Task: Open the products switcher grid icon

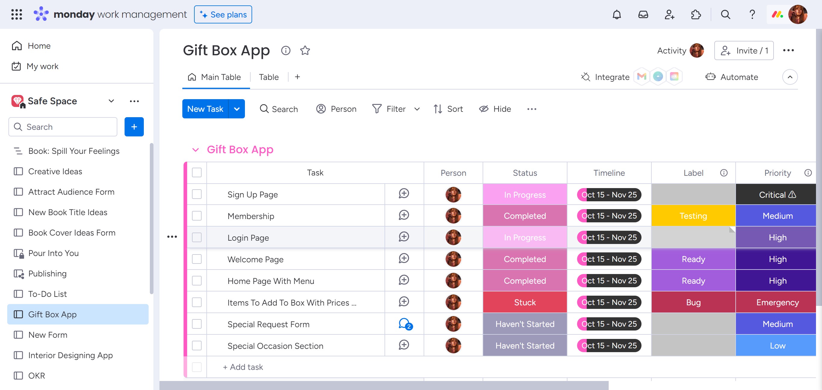Action: click(16, 15)
